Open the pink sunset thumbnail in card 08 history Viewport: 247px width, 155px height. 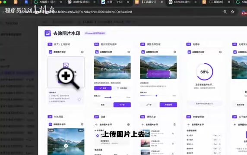pos(145,143)
